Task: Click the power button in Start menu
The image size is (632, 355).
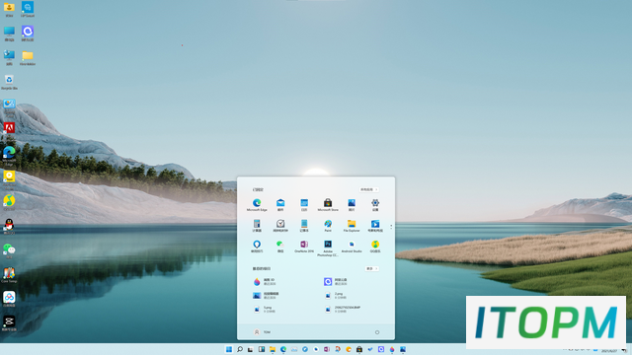Action: point(377,332)
